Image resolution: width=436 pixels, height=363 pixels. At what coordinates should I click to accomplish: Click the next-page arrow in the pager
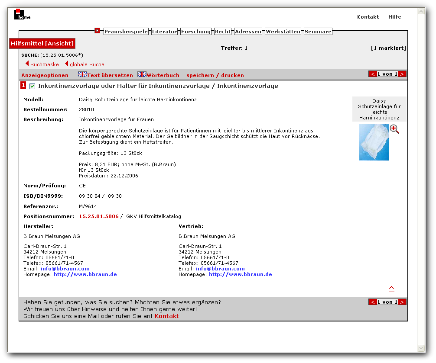pos(402,74)
